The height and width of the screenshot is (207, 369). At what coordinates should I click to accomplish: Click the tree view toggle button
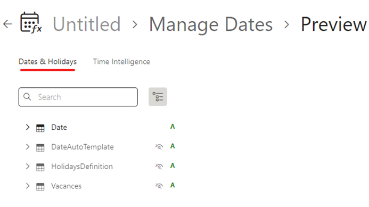pos(158,97)
